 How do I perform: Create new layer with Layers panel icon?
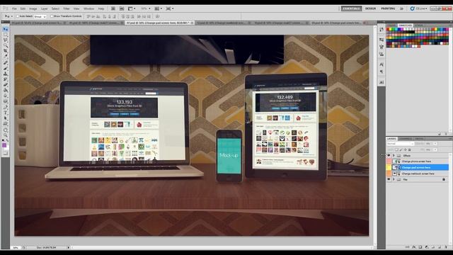click(x=440, y=247)
